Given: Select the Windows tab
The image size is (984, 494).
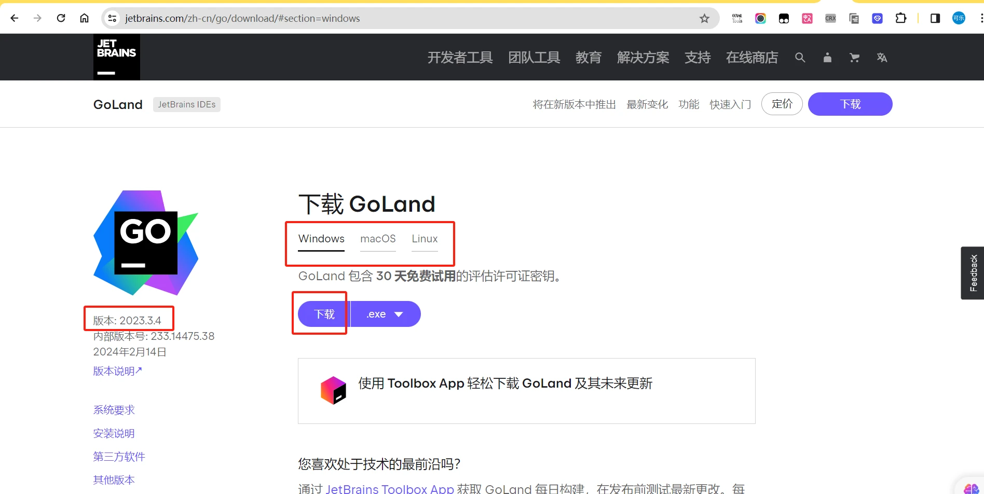Looking at the screenshot, I should point(321,239).
